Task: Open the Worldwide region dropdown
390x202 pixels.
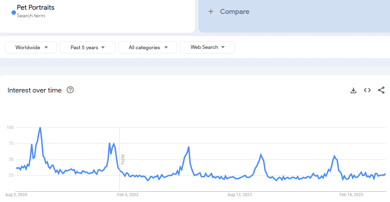Action: [x=31, y=47]
